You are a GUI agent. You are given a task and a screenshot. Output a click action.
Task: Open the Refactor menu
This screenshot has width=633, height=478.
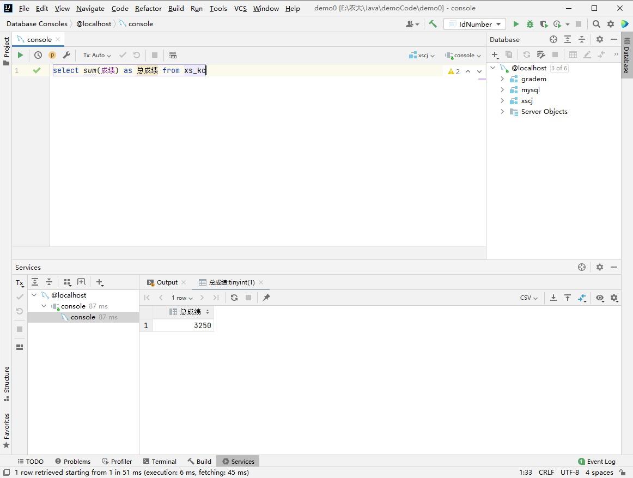click(148, 8)
